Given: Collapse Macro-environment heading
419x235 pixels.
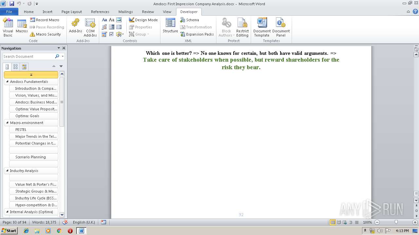Looking at the screenshot, I should click(x=7, y=122).
